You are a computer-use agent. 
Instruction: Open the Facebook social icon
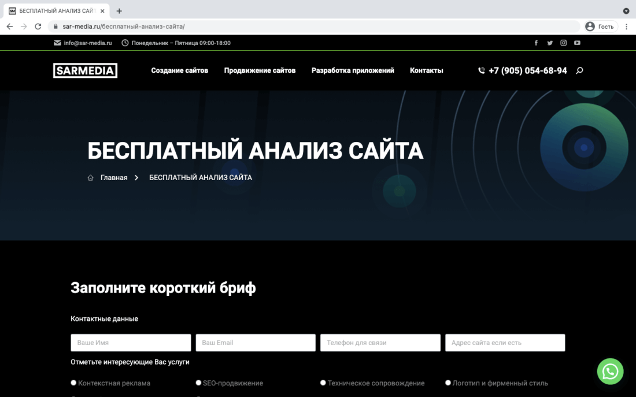(x=536, y=43)
